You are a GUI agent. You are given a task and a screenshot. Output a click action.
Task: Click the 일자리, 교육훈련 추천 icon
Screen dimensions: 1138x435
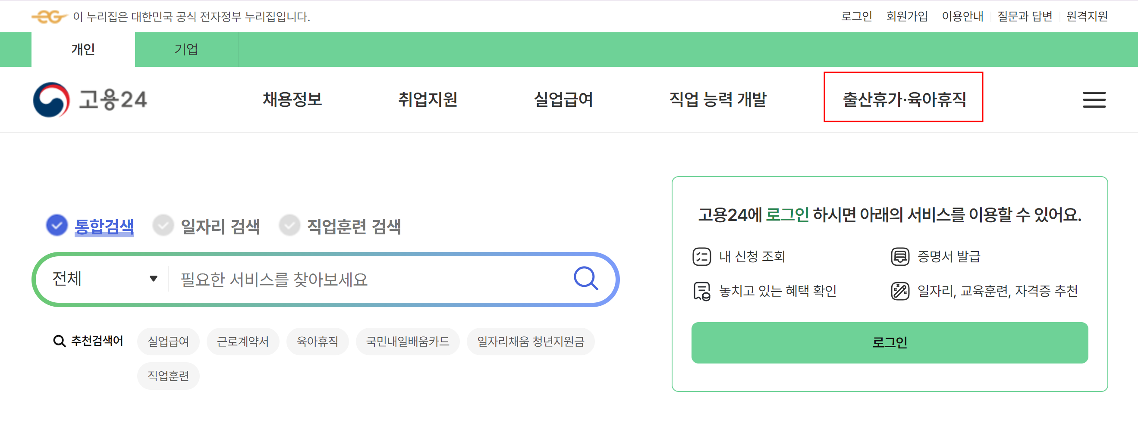click(x=900, y=291)
